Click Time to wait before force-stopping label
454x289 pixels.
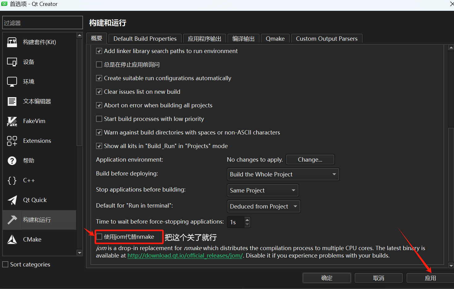(x=160, y=221)
